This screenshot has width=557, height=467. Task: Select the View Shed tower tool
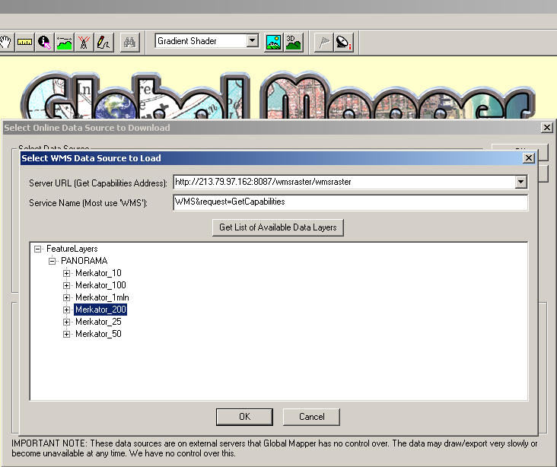84,42
